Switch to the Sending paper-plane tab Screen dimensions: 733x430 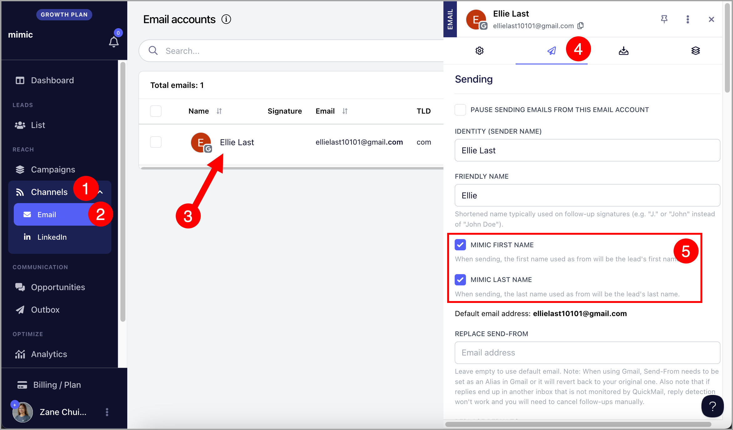[x=552, y=51]
